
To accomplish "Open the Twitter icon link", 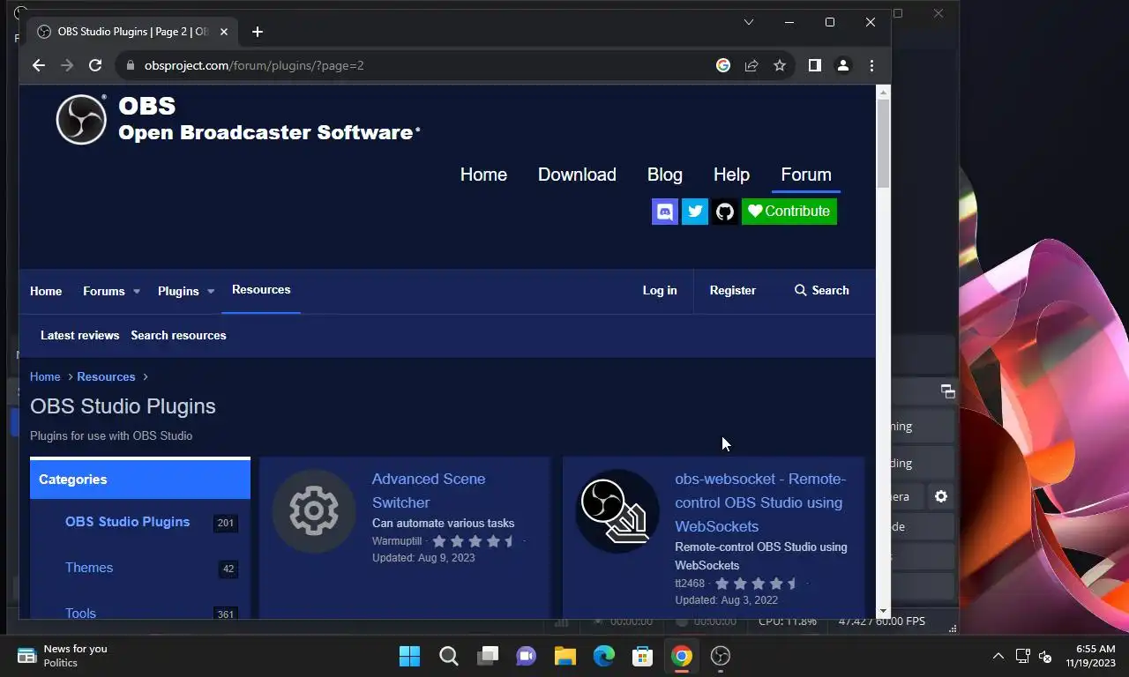I will 695,212.
